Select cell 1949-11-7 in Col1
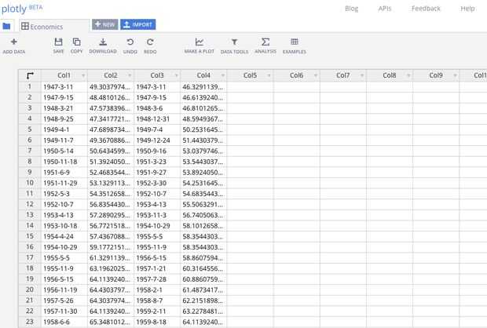Viewport: 487px width, 328px height. [x=64, y=140]
